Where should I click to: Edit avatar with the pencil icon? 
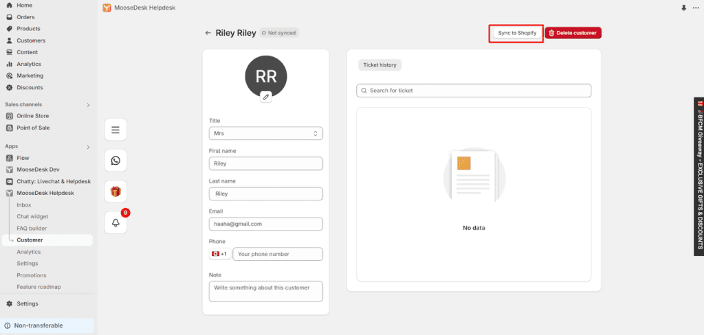click(266, 96)
